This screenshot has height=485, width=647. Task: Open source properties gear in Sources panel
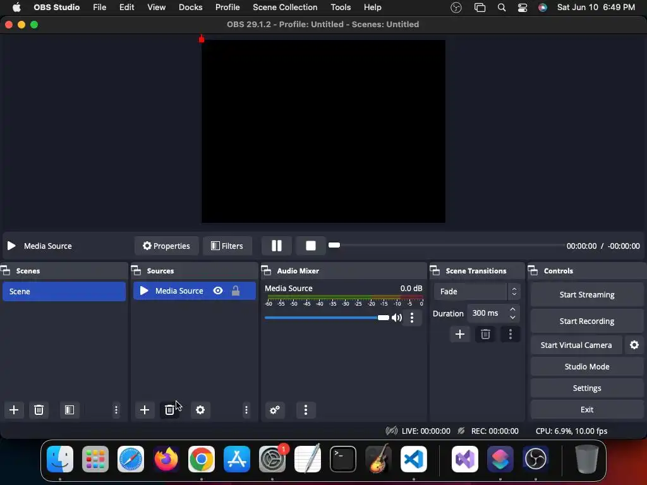(x=200, y=409)
